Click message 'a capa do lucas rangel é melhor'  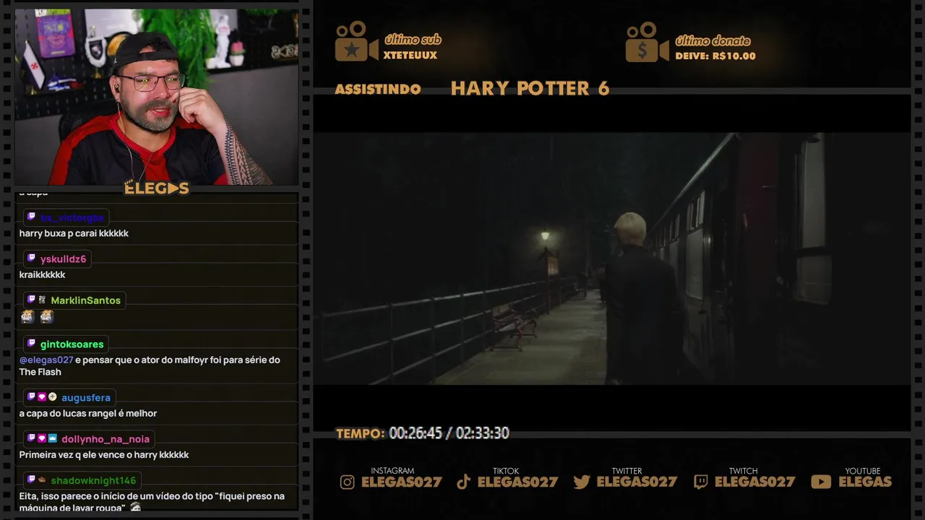88,413
